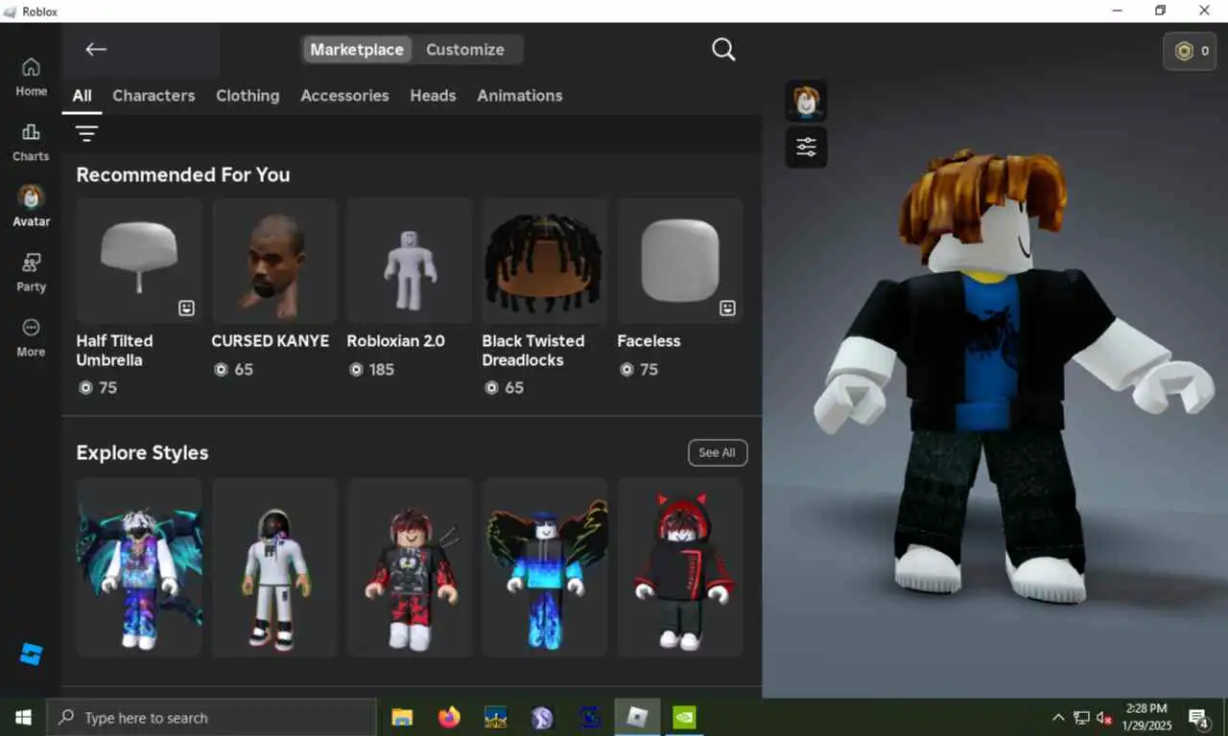Open blue winged style outfit card
Viewport: 1228px width, 736px height.
pyautogui.click(x=139, y=567)
